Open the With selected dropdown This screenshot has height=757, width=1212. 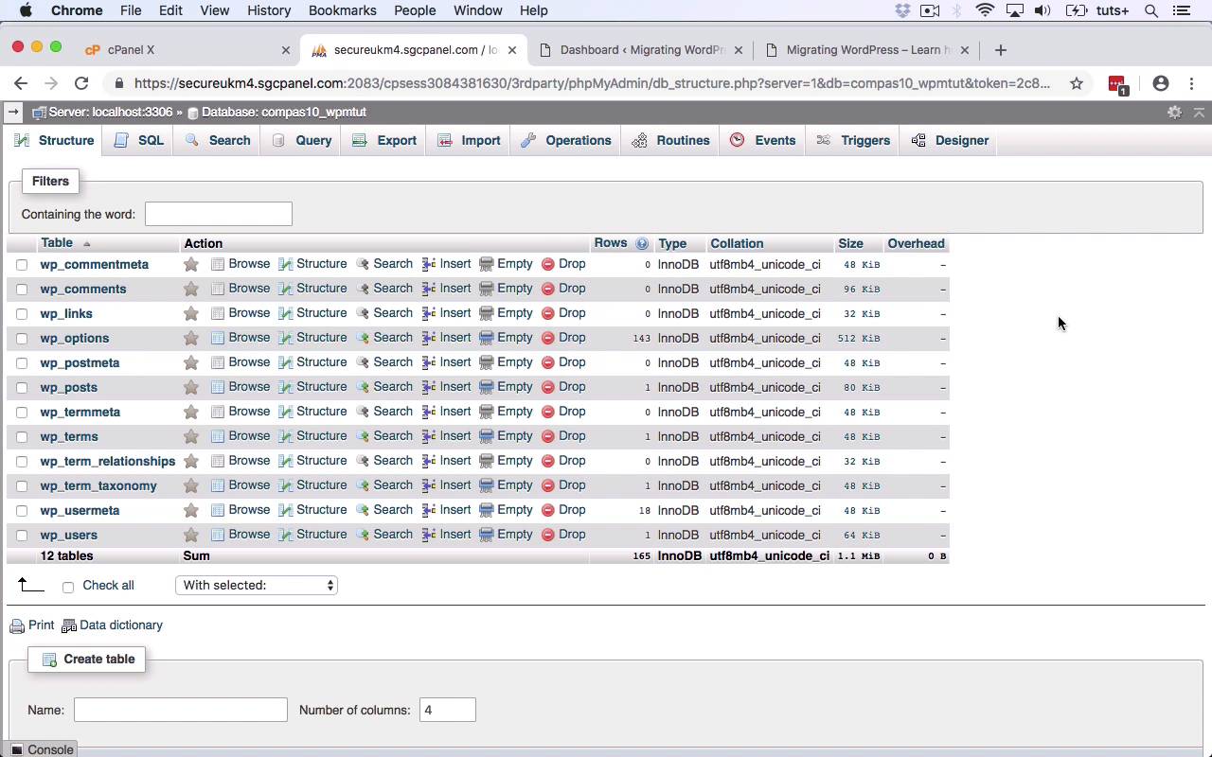coord(257,586)
